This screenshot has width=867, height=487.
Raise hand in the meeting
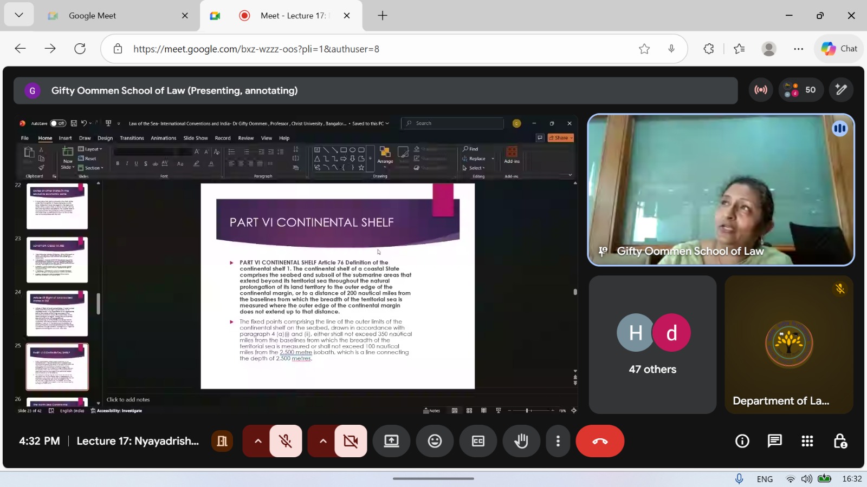pos(521,441)
